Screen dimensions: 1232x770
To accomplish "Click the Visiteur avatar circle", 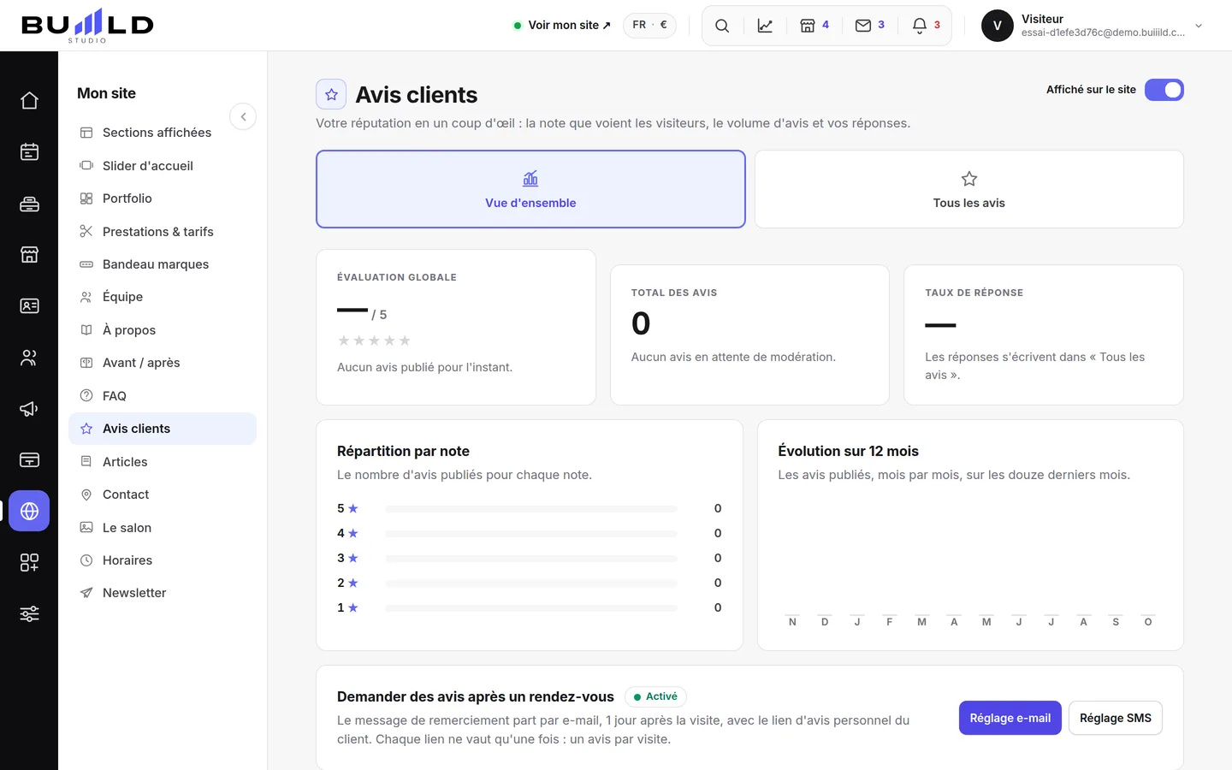I will pos(997,26).
